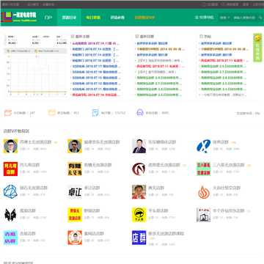264x264 pixels.
Task: Toggle the yellow legend checkbox above the chart
Action: pyautogui.click(x=36, y=51)
